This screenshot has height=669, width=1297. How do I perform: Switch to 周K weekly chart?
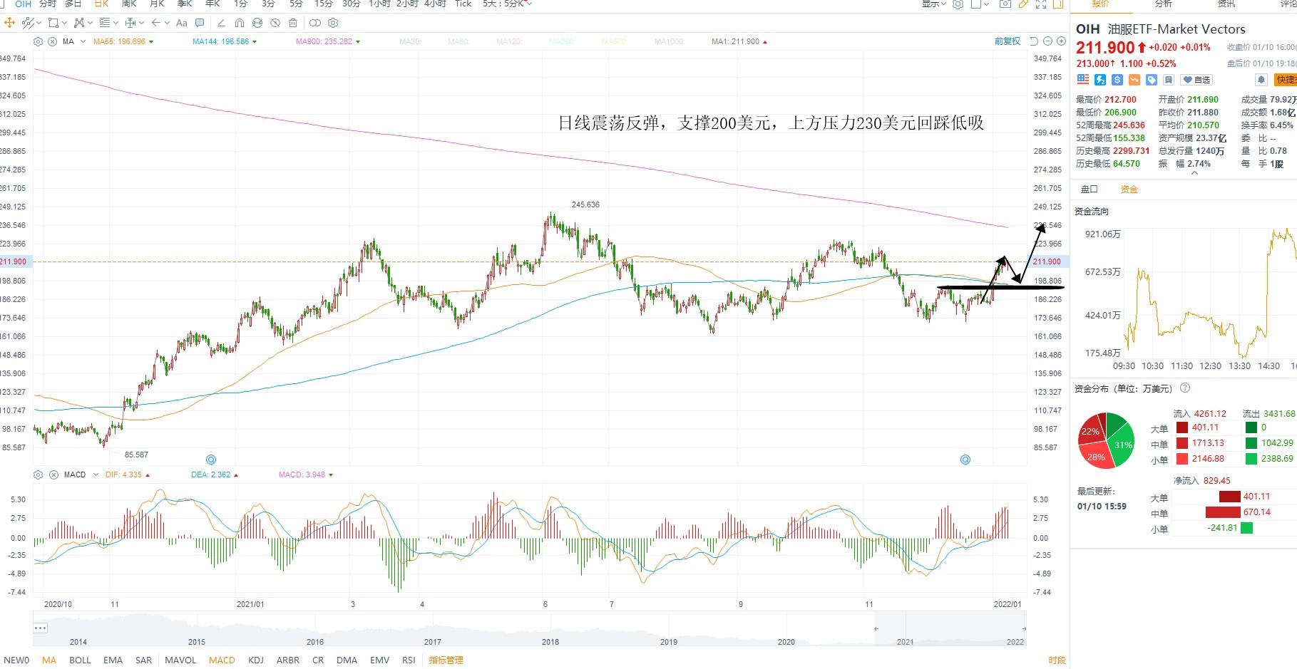point(128,4)
